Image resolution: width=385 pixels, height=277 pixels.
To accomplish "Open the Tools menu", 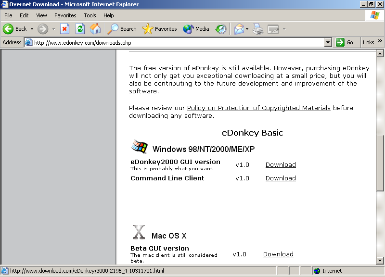I will [90, 15].
